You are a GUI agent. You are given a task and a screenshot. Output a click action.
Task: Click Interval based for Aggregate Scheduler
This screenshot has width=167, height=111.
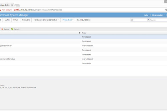point(87,46)
